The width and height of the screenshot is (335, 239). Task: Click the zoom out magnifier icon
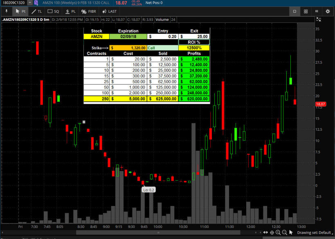[284, 232]
